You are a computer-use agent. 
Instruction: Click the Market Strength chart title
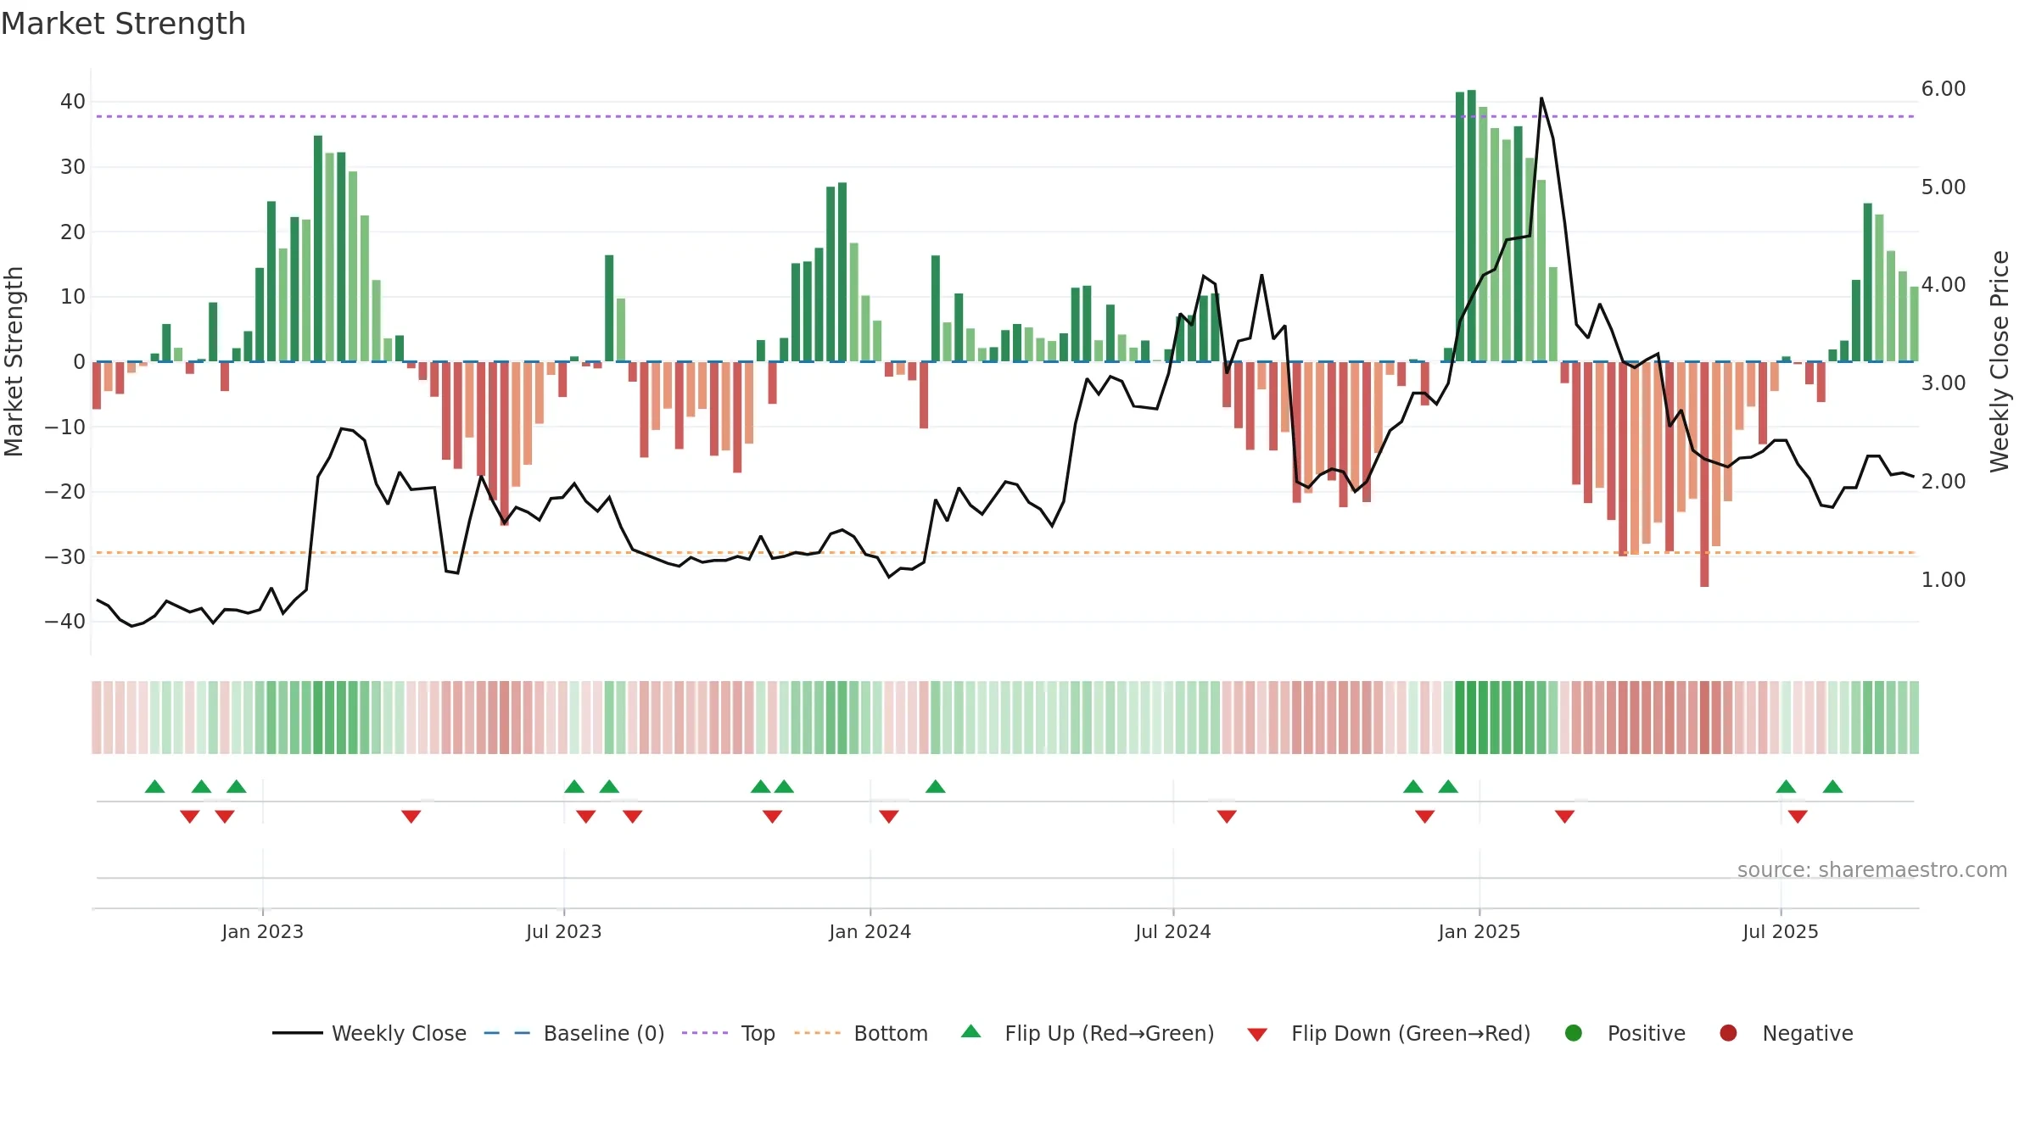[123, 24]
